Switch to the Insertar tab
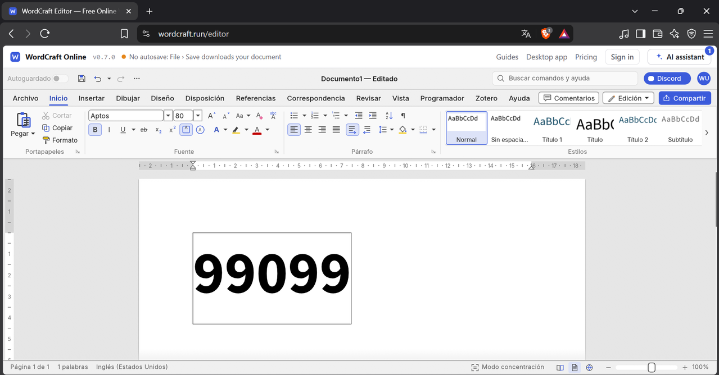719x375 pixels. 92,98
